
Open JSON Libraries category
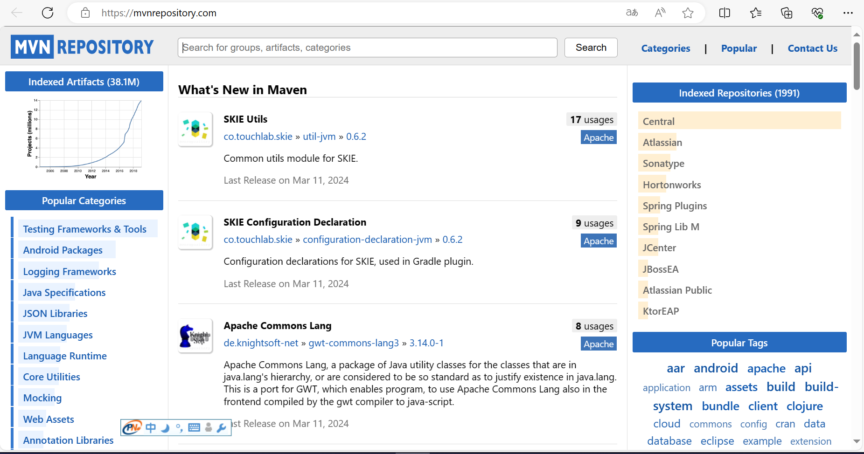pos(56,314)
